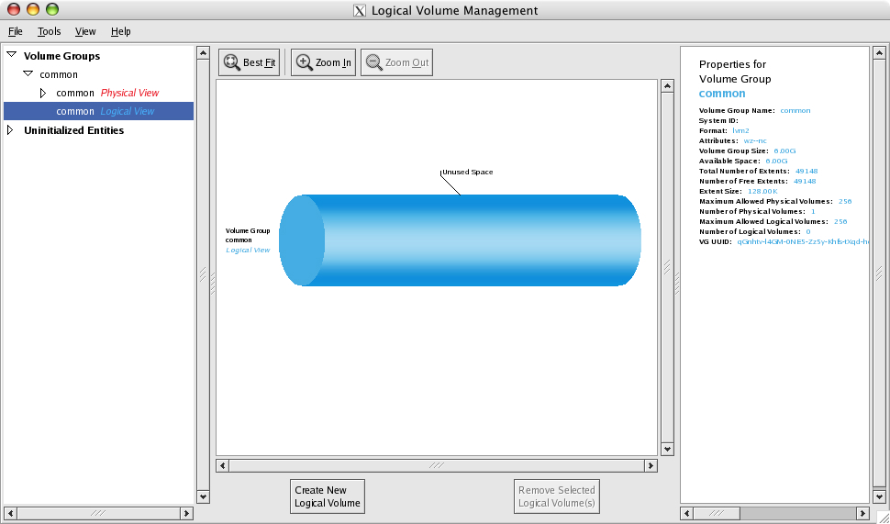Collapse the common volume group node
The height and width of the screenshot is (524, 890).
pos(28,73)
